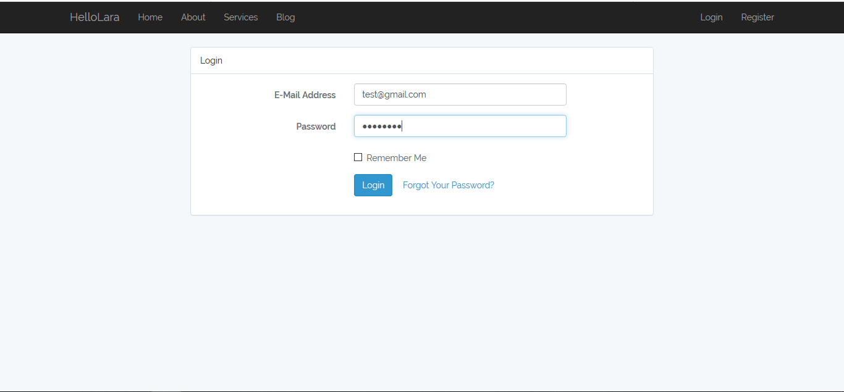Follow the Forgot Your Password link

click(x=448, y=185)
